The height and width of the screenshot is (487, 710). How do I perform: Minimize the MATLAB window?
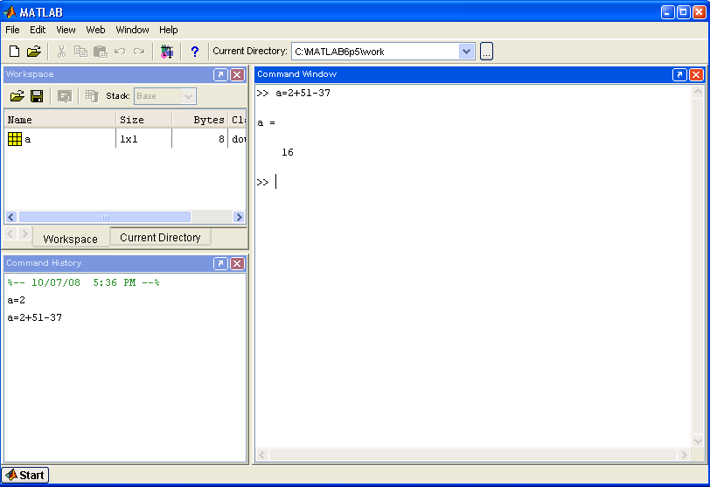pyautogui.click(x=668, y=12)
